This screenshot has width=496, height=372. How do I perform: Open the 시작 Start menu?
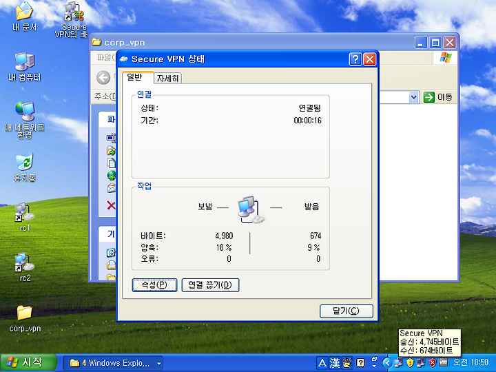[x=28, y=362]
